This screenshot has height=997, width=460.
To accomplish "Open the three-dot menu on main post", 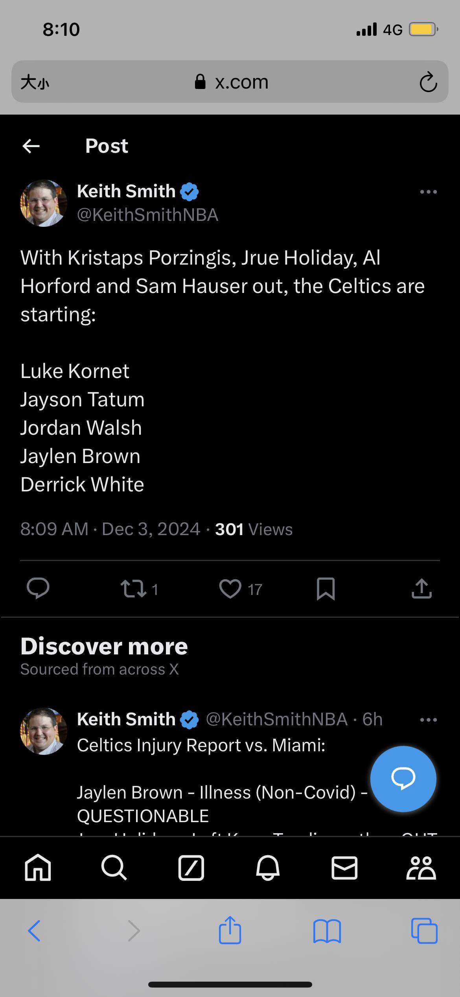I will pos(428,192).
